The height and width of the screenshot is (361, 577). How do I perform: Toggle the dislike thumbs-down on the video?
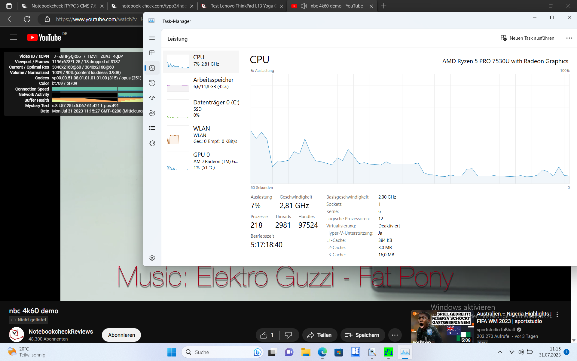[x=288, y=335]
